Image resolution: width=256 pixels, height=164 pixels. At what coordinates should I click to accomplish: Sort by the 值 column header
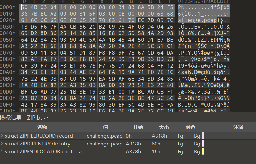(x=105, y=127)
